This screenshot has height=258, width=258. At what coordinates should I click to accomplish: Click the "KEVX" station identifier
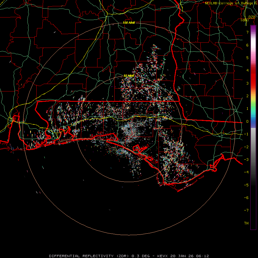click(x=163, y=256)
